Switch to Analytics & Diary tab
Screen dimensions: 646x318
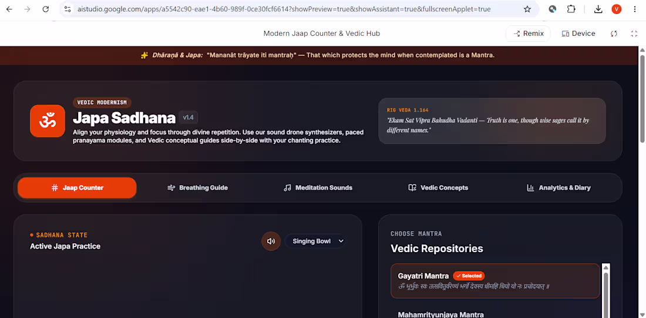558,188
